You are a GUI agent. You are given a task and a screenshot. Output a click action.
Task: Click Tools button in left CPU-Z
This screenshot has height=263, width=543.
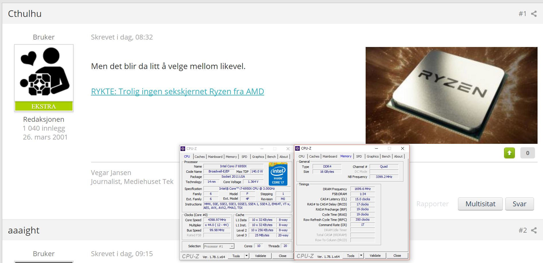(236, 256)
